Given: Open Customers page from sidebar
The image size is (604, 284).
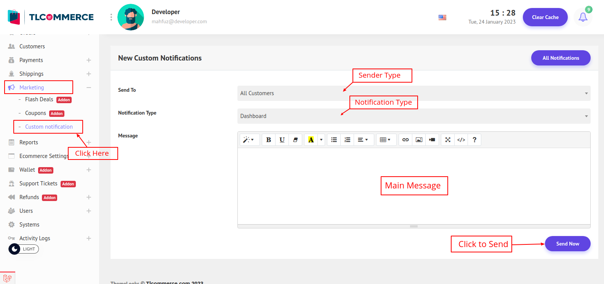Looking at the screenshot, I should click(32, 46).
